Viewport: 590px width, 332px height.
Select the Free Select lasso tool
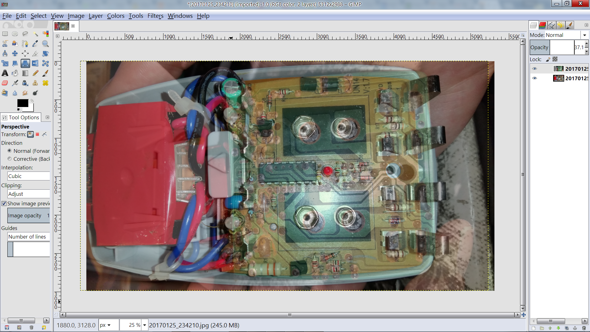click(25, 34)
